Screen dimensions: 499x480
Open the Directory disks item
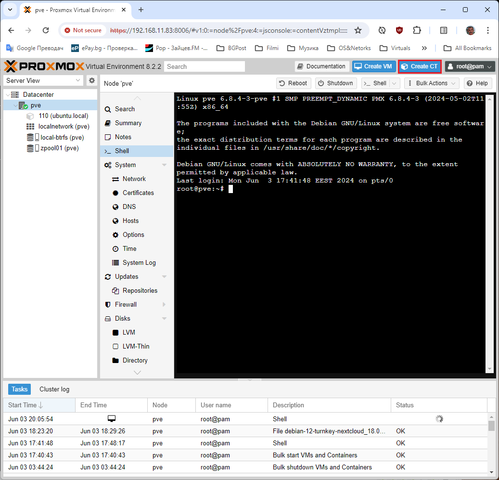pyautogui.click(x=137, y=360)
